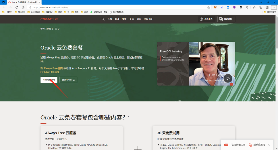Select the Oracle 云免费套餐 browser tab

point(24,2)
